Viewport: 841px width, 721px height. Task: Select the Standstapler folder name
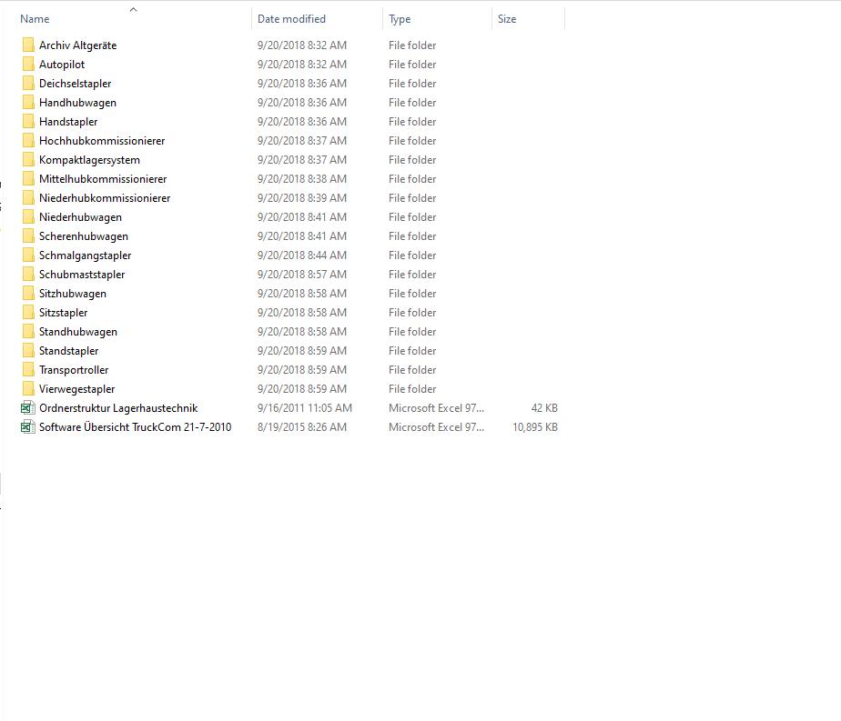coord(68,351)
